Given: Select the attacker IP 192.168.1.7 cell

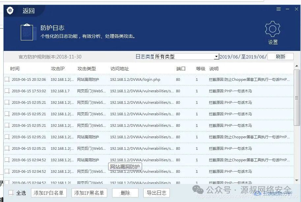Looking at the screenshot, I should tap(60, 91).
